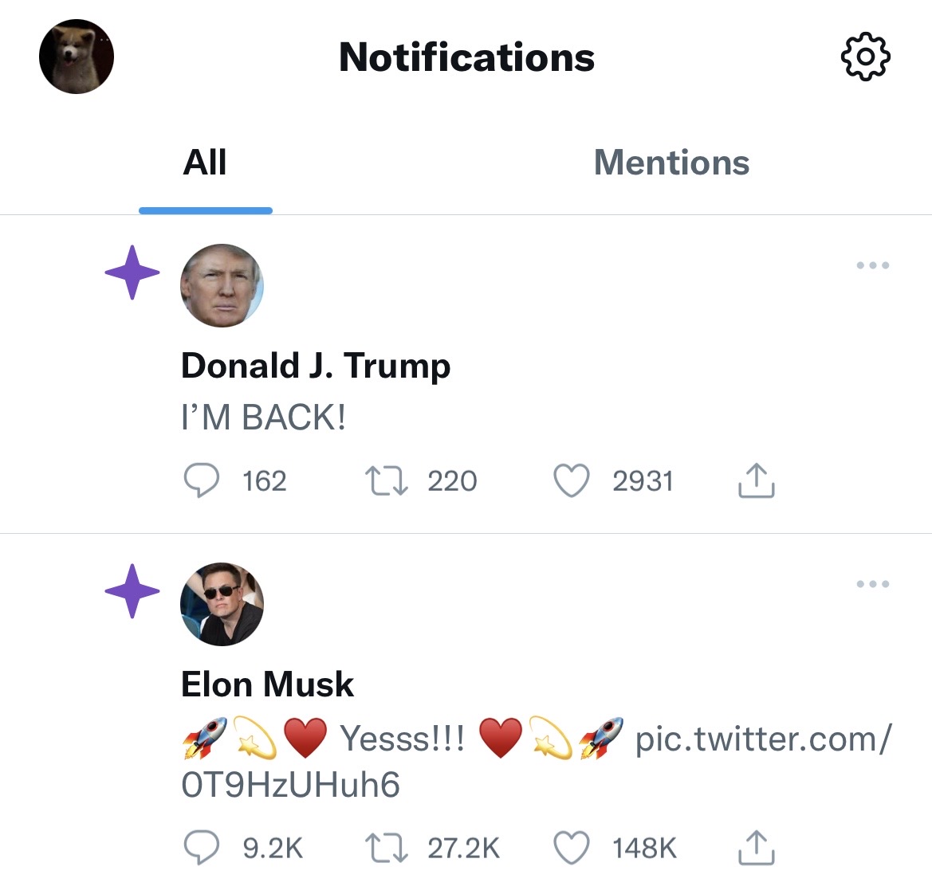
Task: Open more options for Trump's notification
Action: [x=872, y=265]
